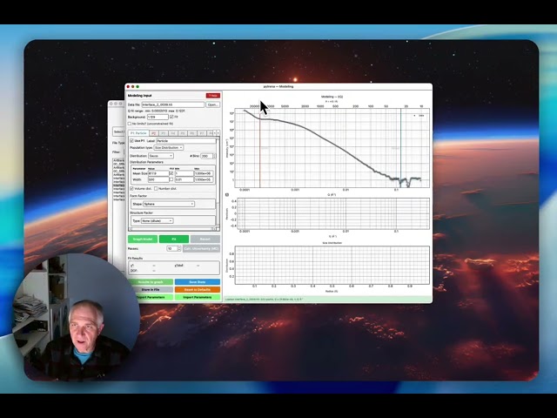Expand the Shape Sphere dropdown

click(x=169, y=204)
